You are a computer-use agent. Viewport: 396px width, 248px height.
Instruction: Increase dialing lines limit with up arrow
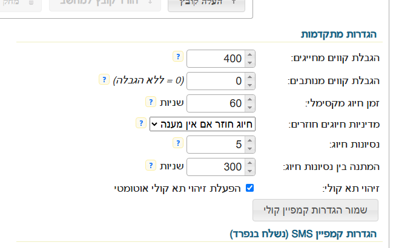click(251, 55)
